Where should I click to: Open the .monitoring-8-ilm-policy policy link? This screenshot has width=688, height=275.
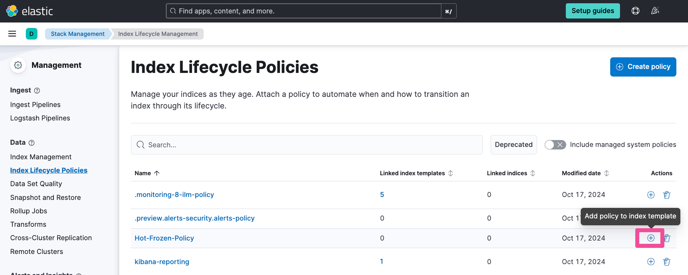(x=174, y=195)
